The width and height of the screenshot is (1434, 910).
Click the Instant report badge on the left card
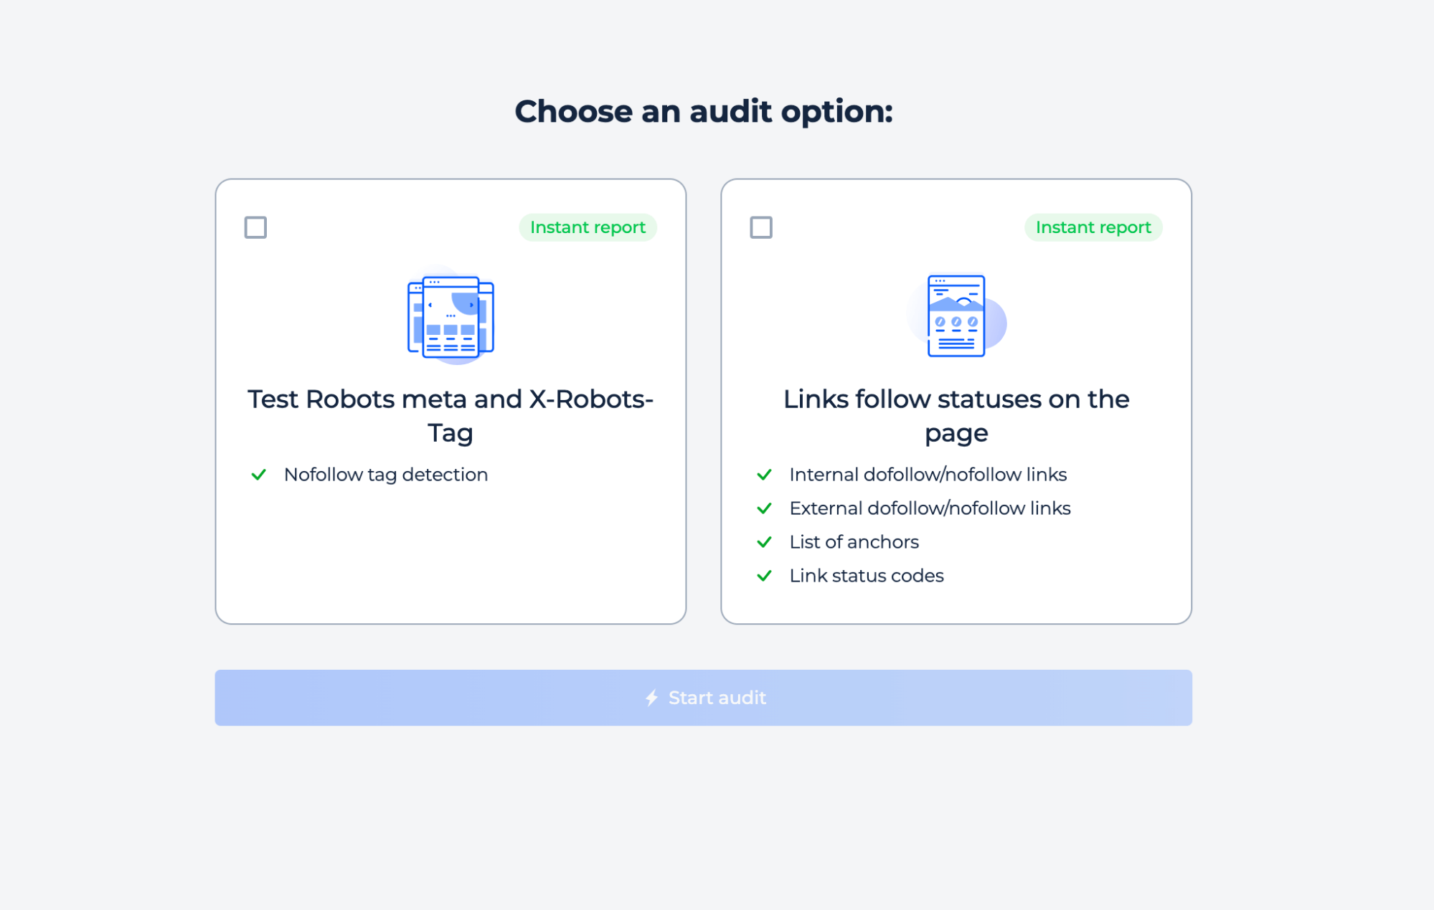point(588,227)
